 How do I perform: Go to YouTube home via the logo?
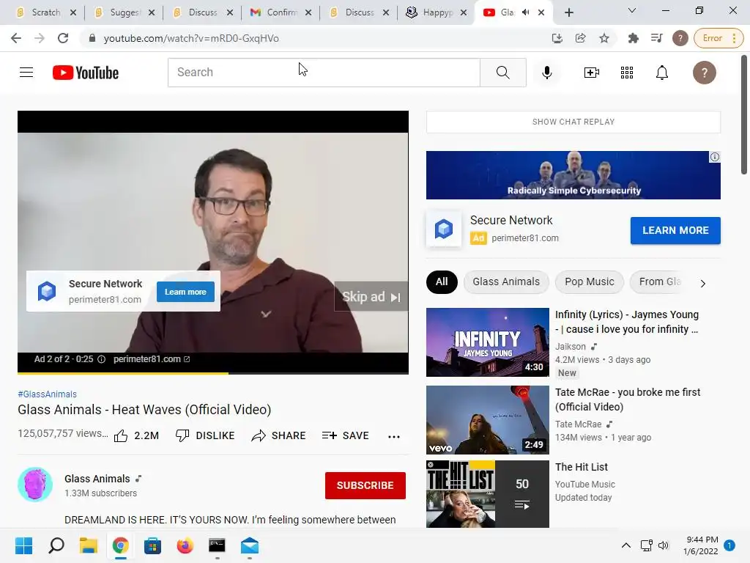tap(86, 73)
